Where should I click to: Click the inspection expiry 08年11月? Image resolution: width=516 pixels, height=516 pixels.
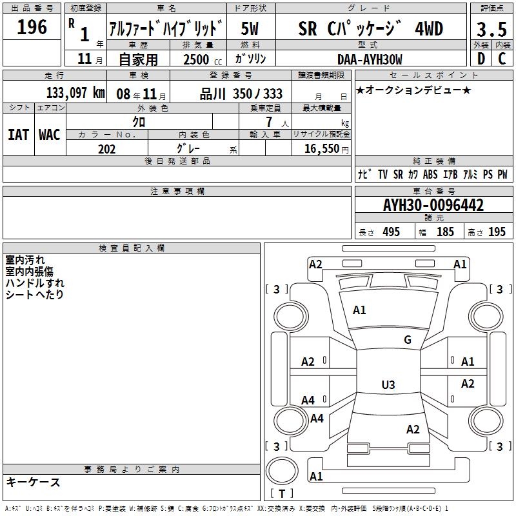tap(141, 94)
